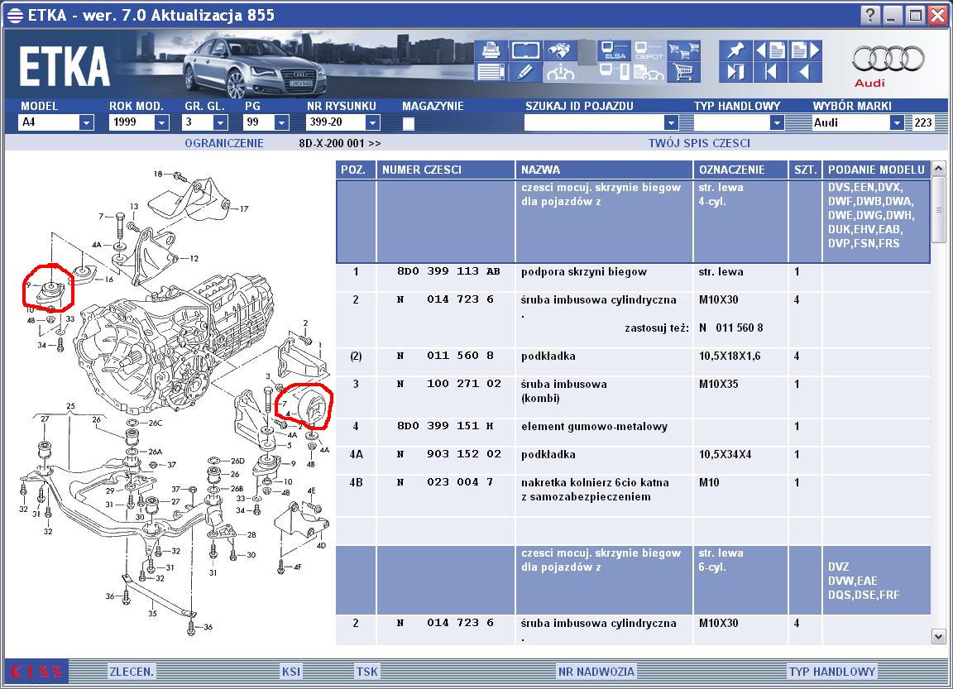The width and height of the screenshot is (953, 689).
Task: Click the pushpin icon
Action: click(x=735, y=50)
